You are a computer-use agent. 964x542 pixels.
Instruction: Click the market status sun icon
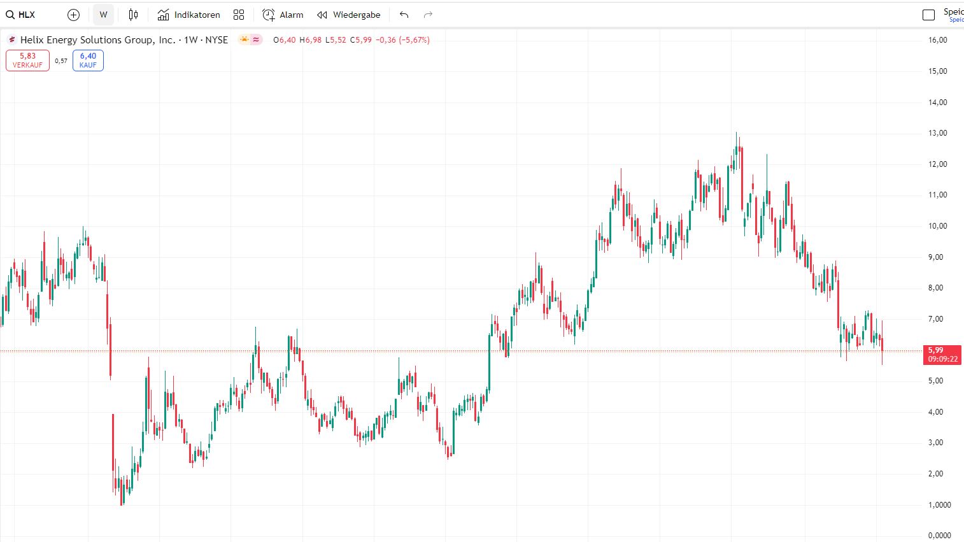click(244, 39)
